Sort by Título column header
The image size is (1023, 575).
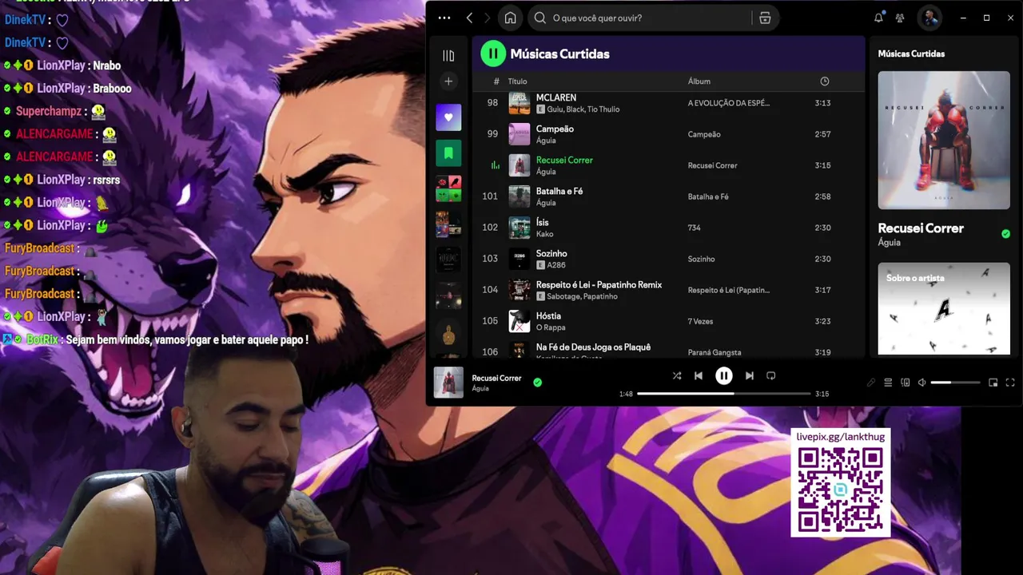(517, 81)
